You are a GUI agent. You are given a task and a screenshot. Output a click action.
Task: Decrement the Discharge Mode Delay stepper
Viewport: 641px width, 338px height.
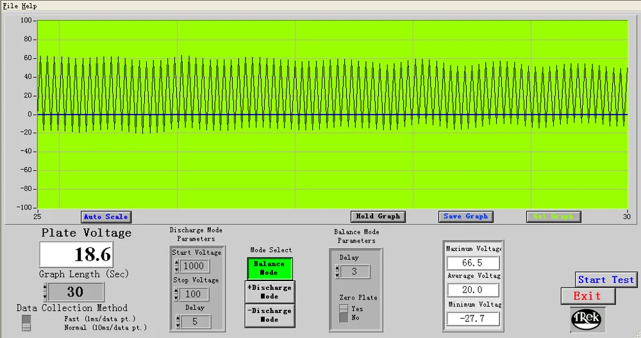coord(178,325)
